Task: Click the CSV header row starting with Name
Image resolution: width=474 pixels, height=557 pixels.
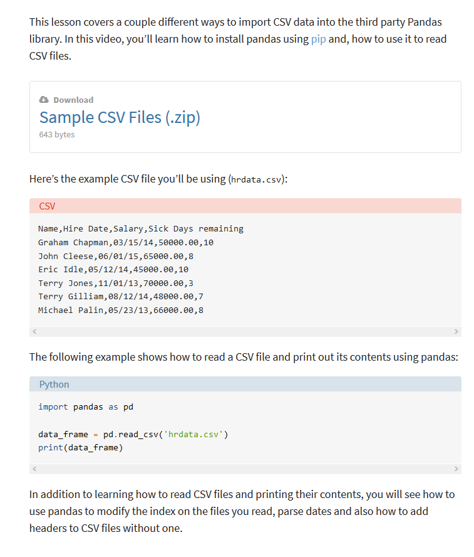Action: [x=140, y=228]
